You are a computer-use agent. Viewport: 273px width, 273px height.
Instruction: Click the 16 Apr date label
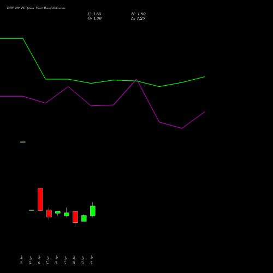[39, 260]
